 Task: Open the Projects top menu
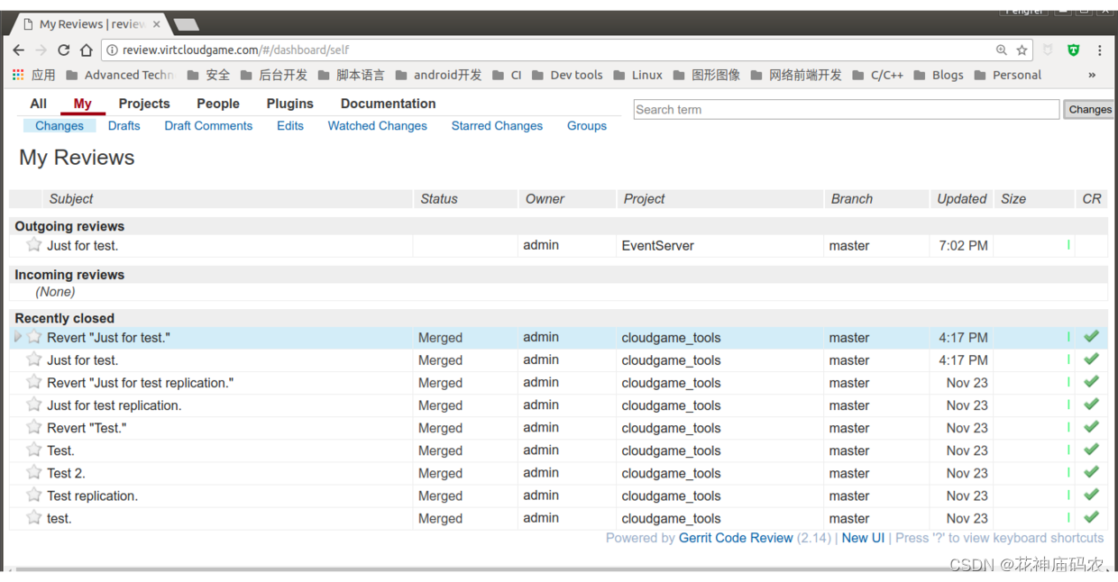144,104
